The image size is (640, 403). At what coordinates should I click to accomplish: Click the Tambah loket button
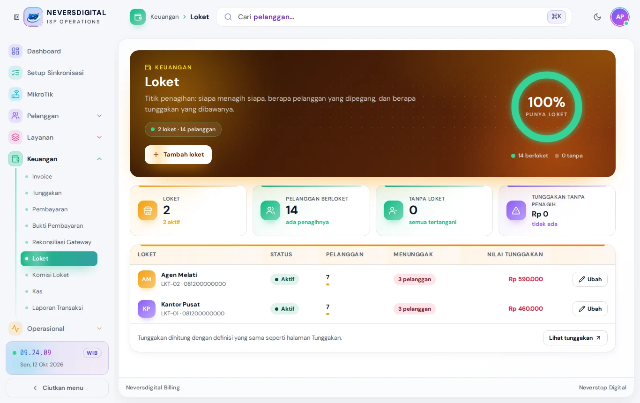178,155
